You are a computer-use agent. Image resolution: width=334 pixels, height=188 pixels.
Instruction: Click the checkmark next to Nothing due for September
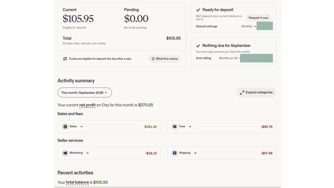[198, 46]
